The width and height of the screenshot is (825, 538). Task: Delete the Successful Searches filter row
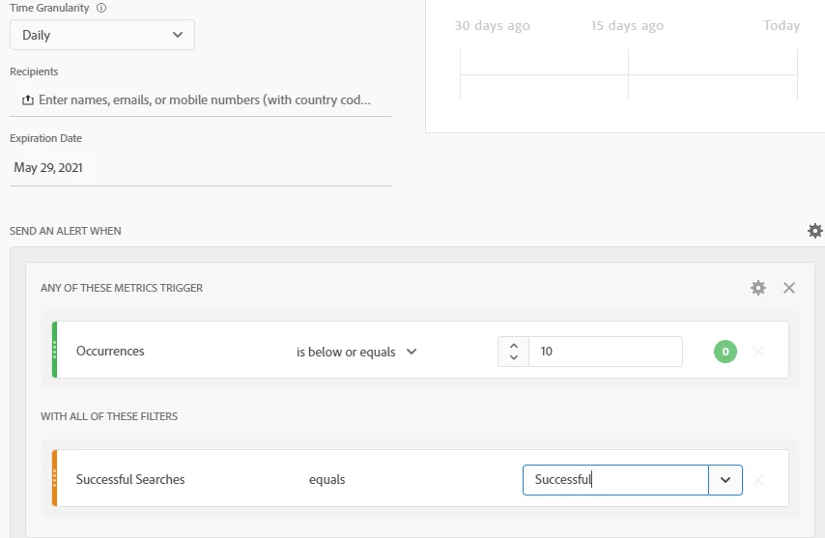[758, 480]
